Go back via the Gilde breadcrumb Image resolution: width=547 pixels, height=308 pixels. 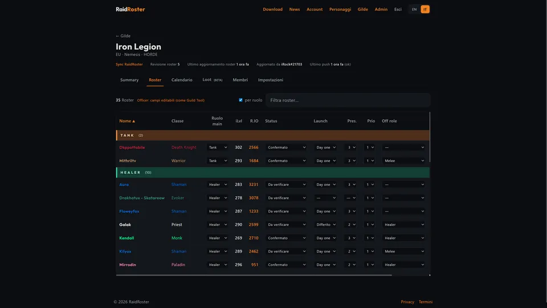pos(123,36)
